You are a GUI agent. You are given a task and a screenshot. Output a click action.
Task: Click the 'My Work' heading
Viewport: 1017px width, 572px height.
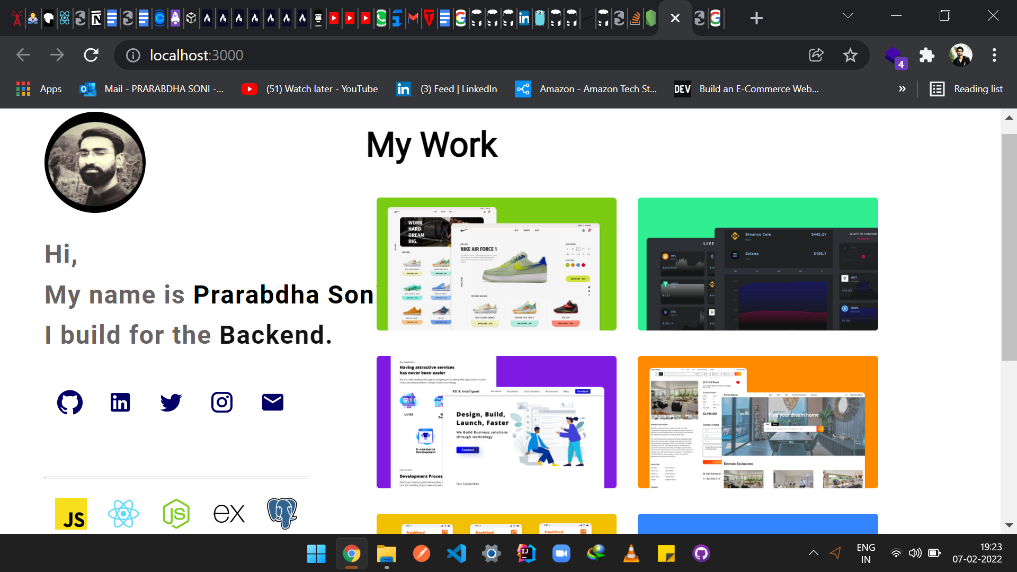tap(432, 145)
